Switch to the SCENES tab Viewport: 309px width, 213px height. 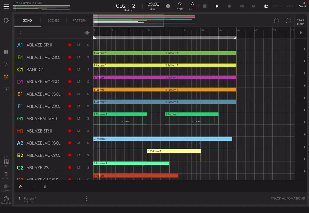coord(53,20)
